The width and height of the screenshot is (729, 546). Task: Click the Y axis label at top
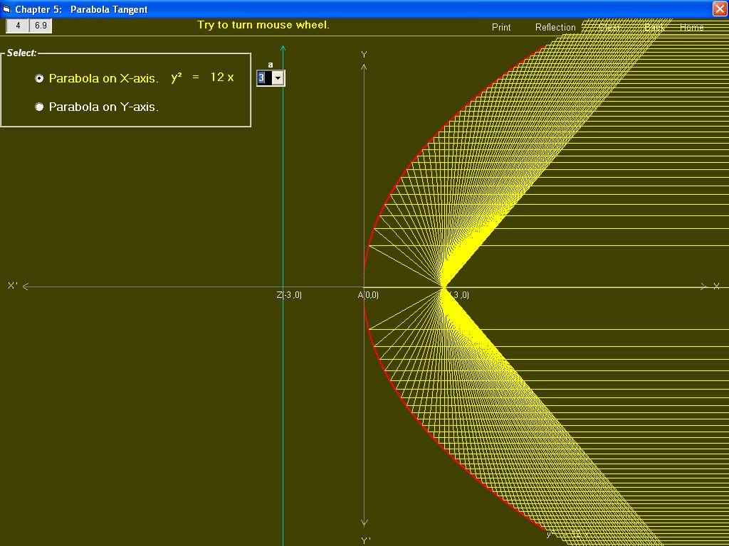(x=364, y=54)
